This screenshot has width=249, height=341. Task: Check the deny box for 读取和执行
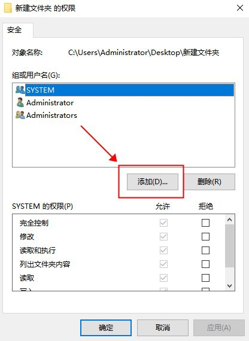point(205,250)
